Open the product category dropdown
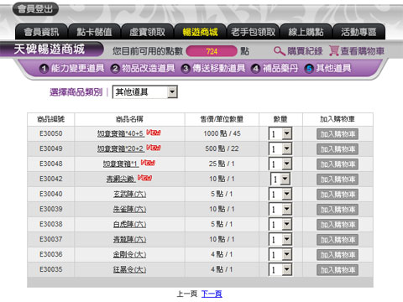Image resolution: width=403 pixels, height=302 pixels. pos(145,92)
